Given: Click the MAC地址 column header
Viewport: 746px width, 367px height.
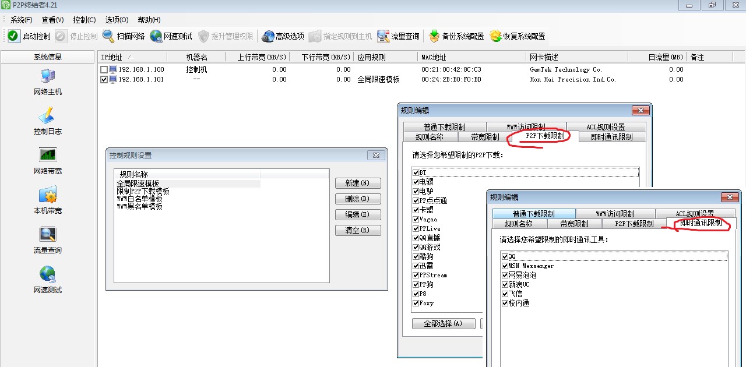Looking at the screenshot, I should pos(473,57).
